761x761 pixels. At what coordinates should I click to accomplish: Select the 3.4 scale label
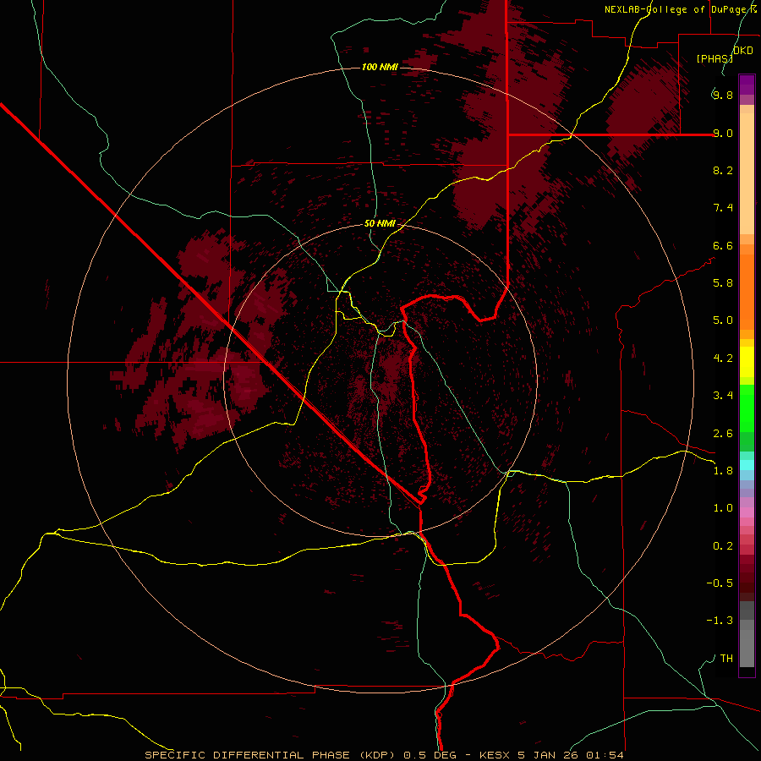(x=723, y=396)
